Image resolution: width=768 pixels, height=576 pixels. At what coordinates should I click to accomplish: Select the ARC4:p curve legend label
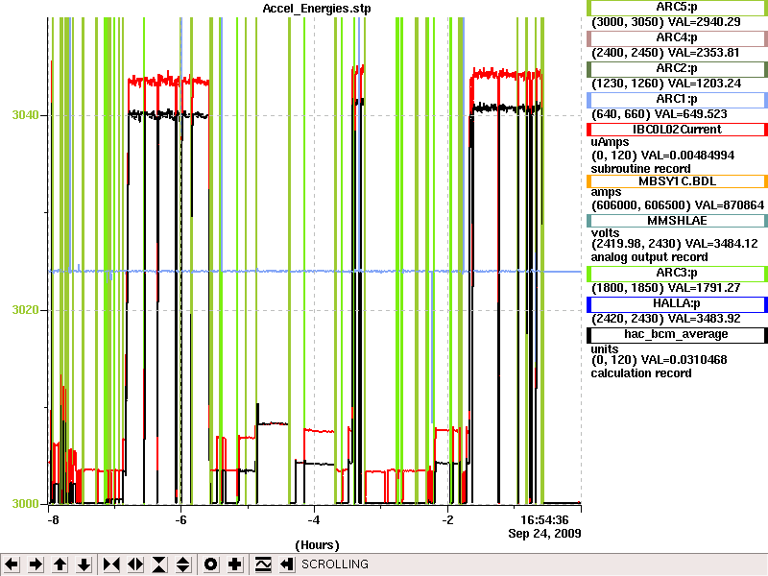point(677,37)
